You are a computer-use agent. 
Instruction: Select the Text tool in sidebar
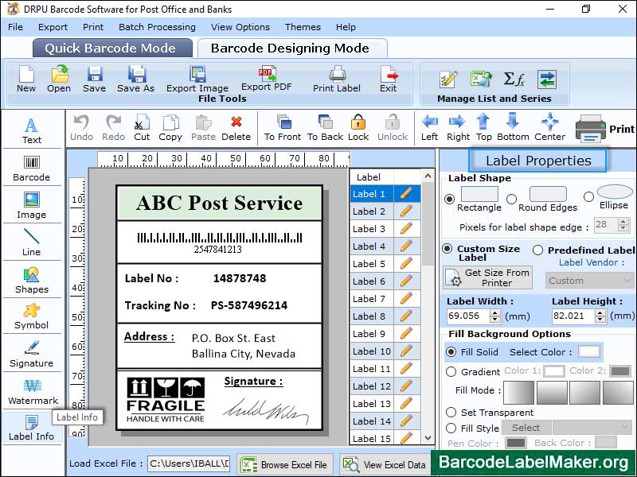(x=32, y=131)
